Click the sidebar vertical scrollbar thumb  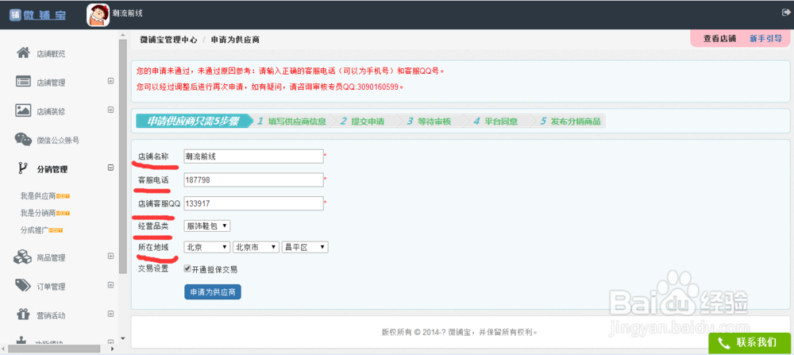click(x=122, y=157)
